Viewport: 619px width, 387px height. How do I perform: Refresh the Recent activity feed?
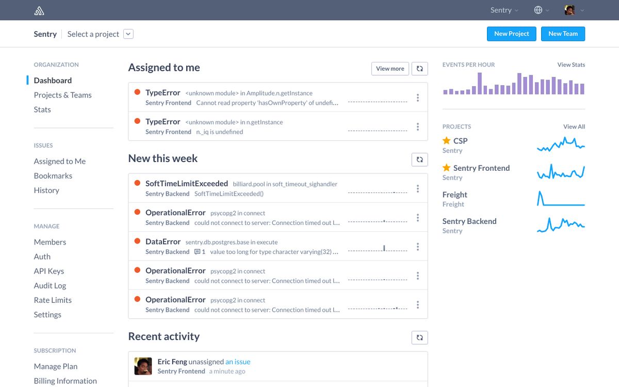point(419,337)
